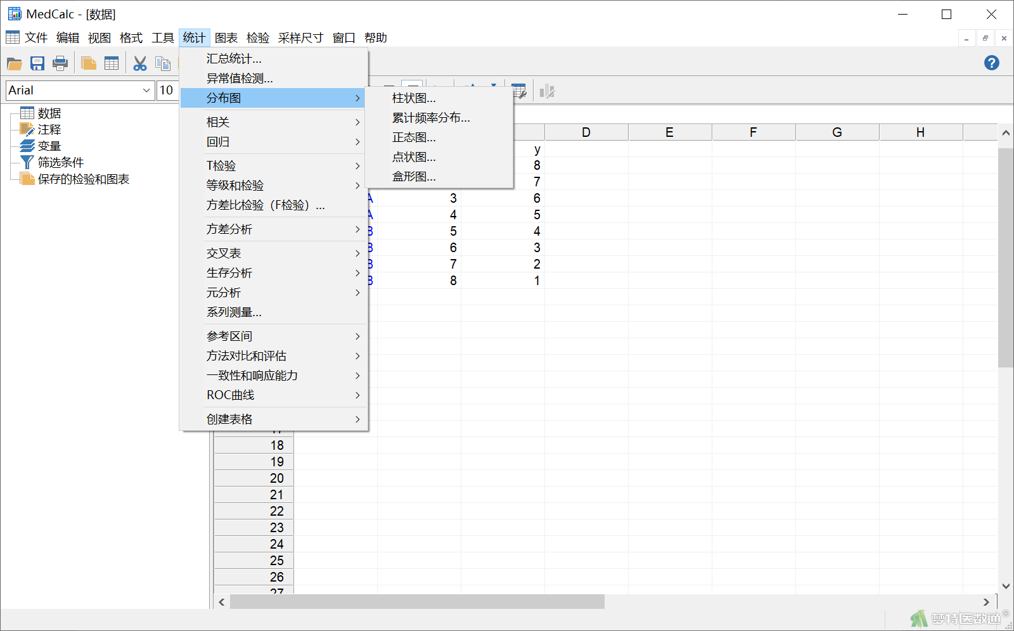Click the spreadsheet format wrench icon
This screenshot has height=631, width=1014.
tap(519, 91)
